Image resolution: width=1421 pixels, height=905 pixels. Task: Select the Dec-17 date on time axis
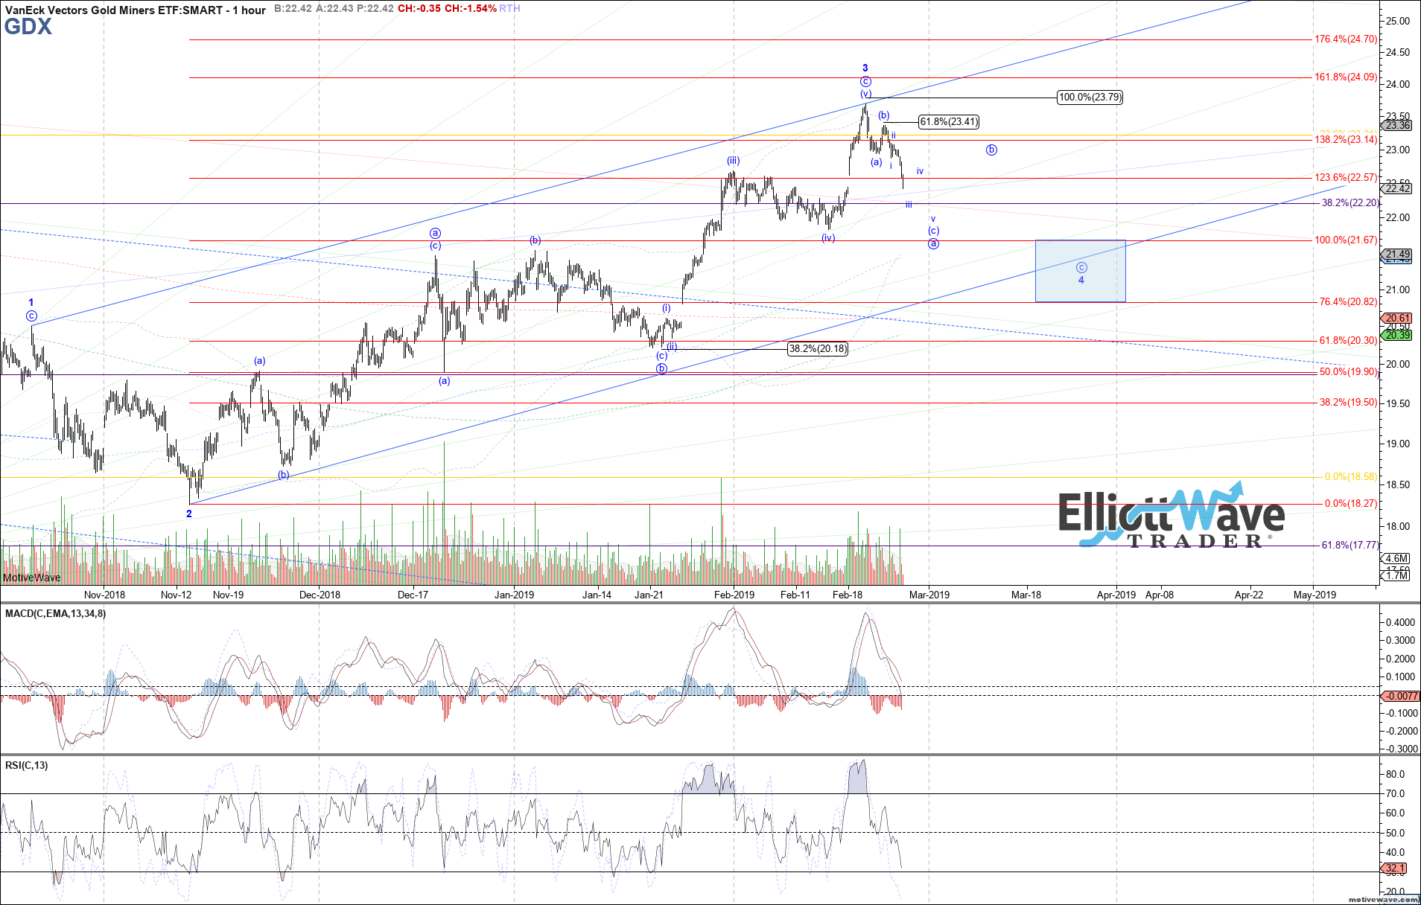(x=413, y=595)
